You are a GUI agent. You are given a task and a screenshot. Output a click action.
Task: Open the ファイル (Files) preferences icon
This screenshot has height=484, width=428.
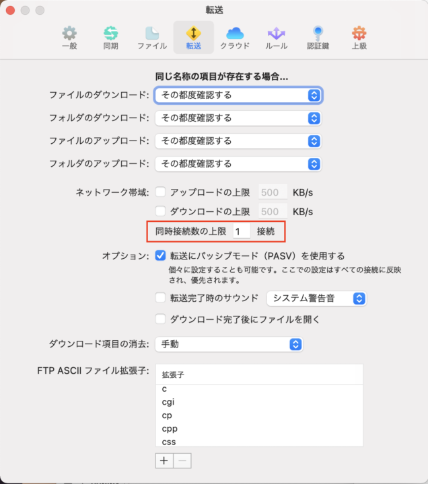[x=152, y=37]
